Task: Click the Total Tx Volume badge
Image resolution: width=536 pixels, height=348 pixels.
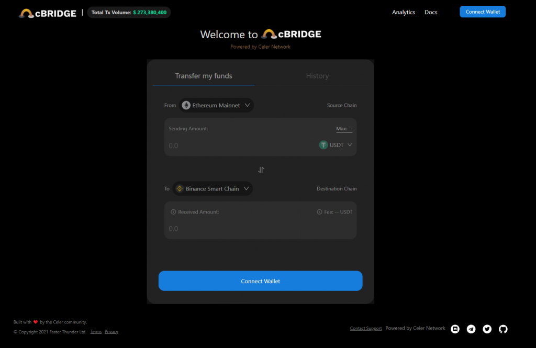Action: click(129, 13)
